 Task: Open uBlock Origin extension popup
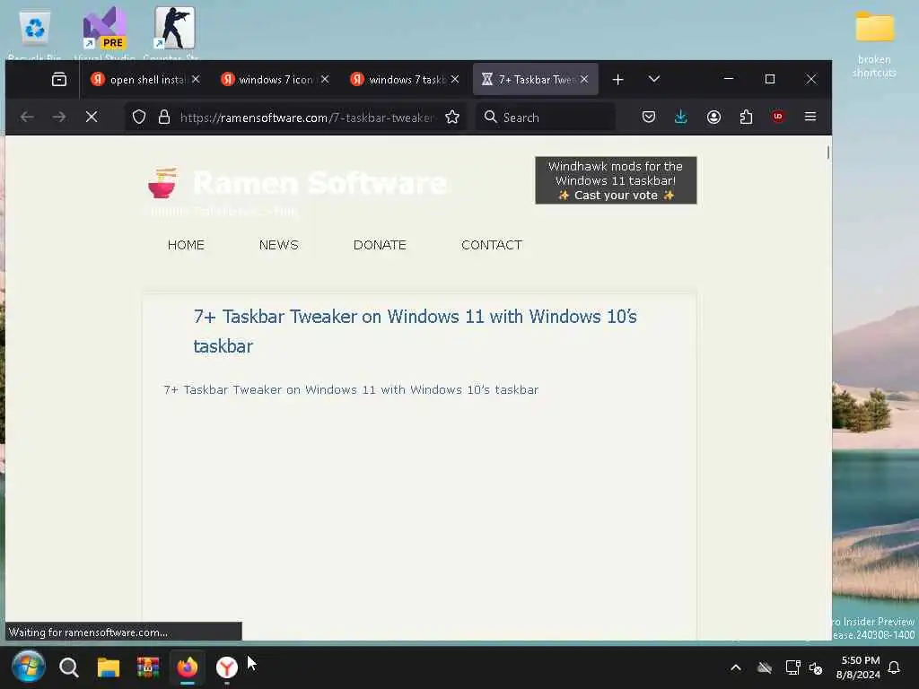[778, 117]
